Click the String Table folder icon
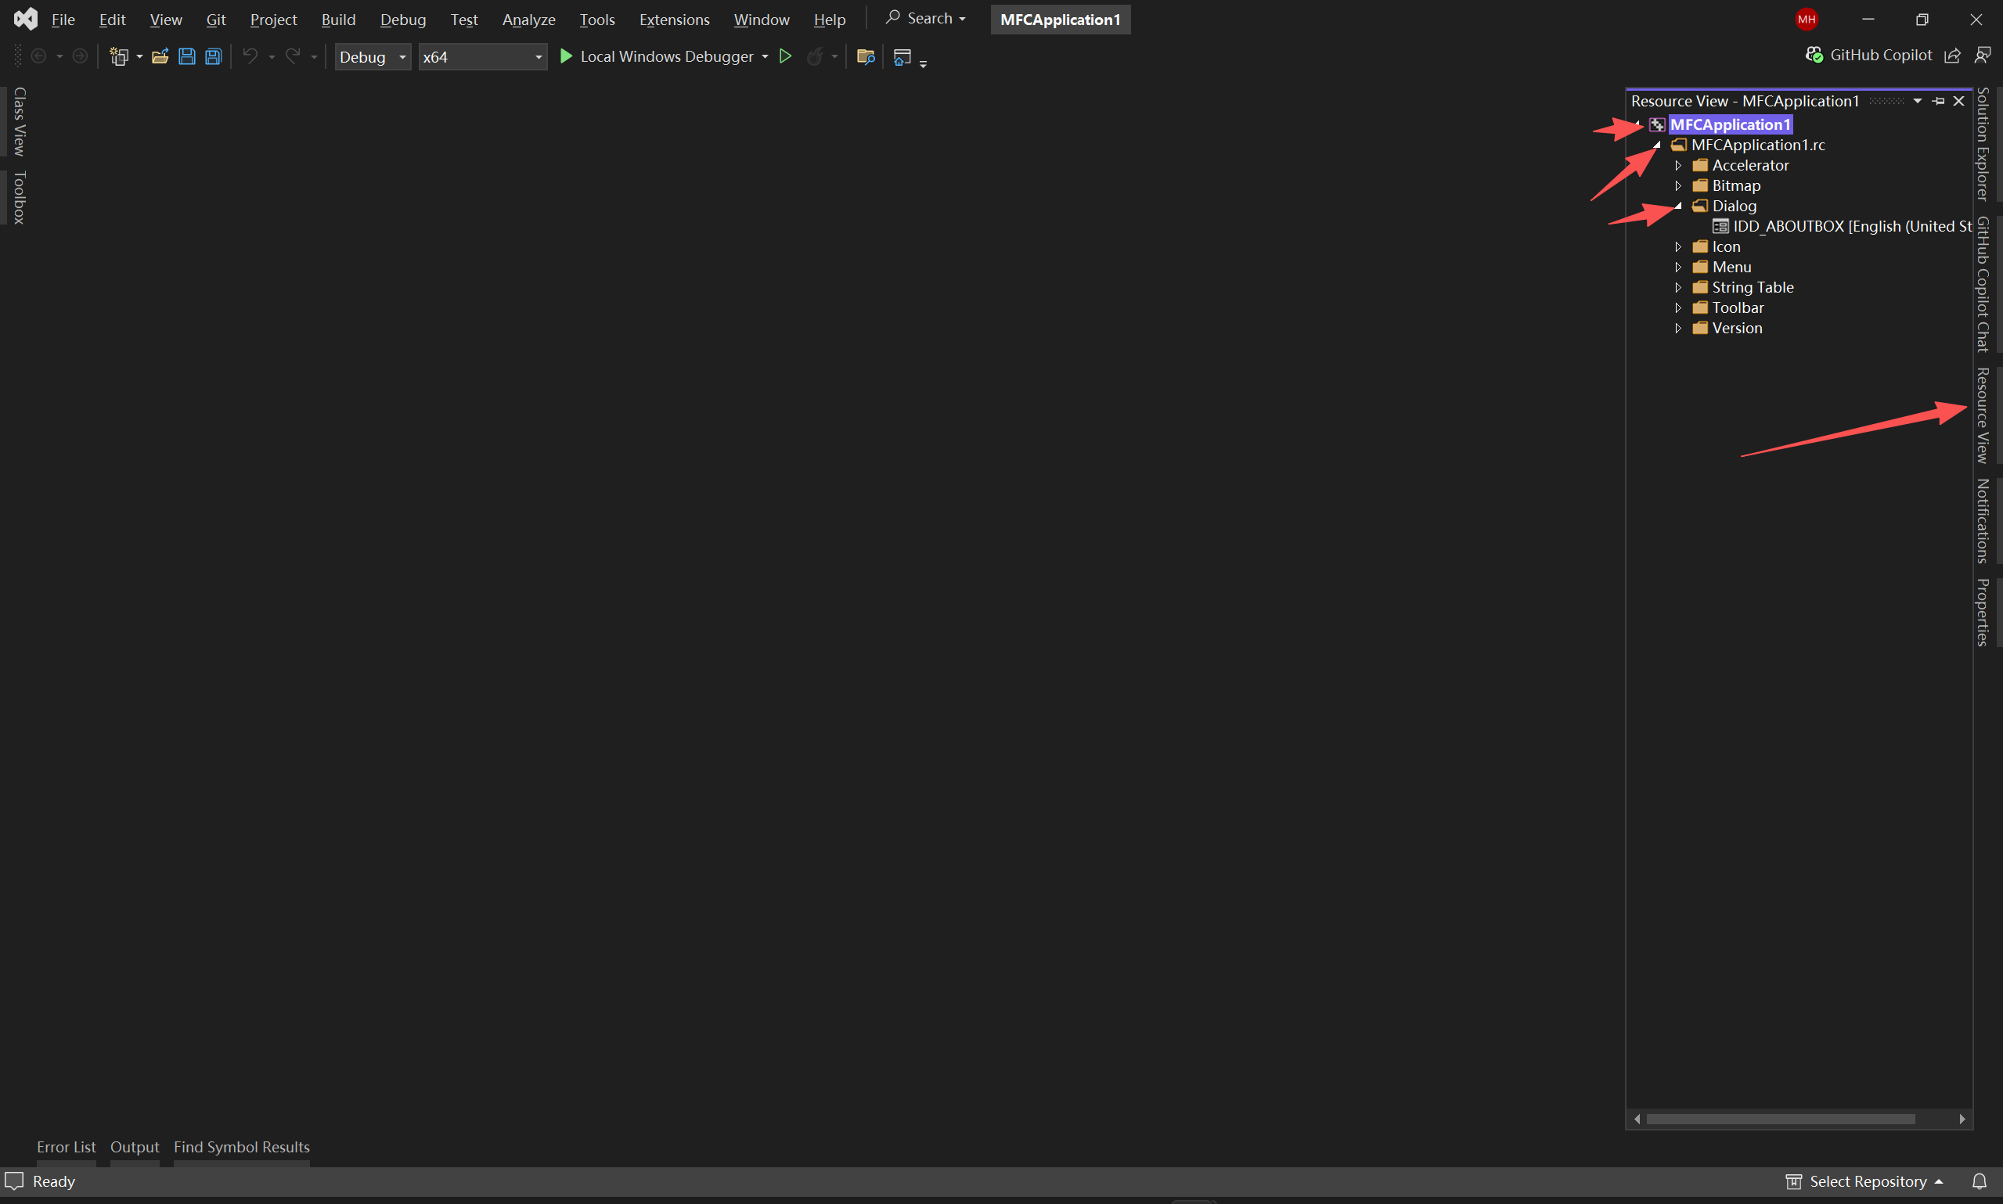2003x1204 pixels. point(1700,287)
